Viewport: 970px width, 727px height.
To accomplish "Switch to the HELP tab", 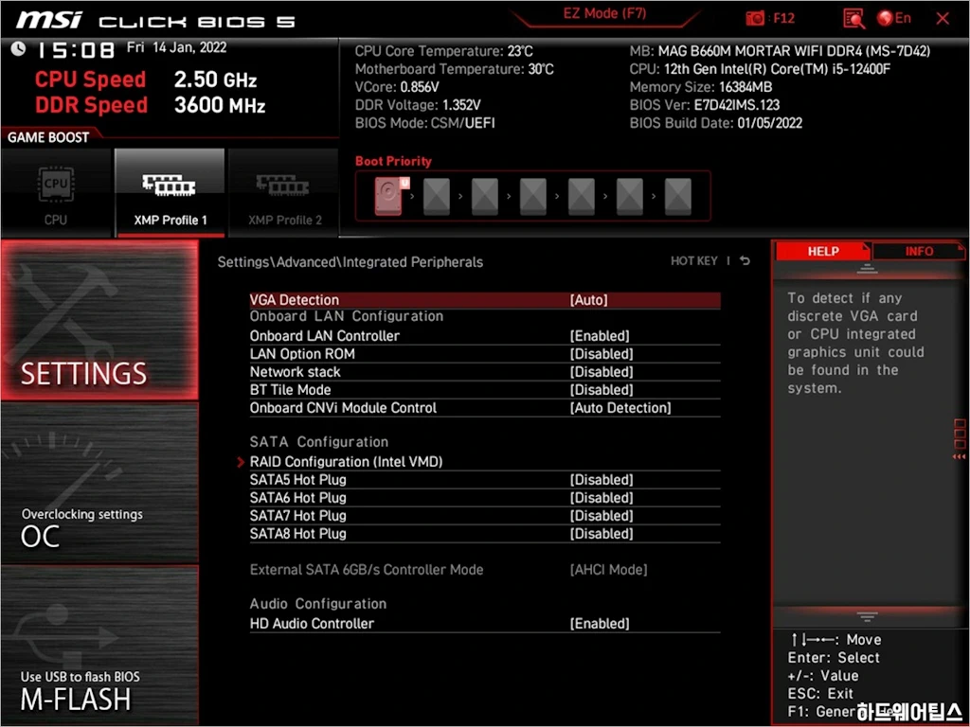I will pyautogui.click(x=823, y=251).
